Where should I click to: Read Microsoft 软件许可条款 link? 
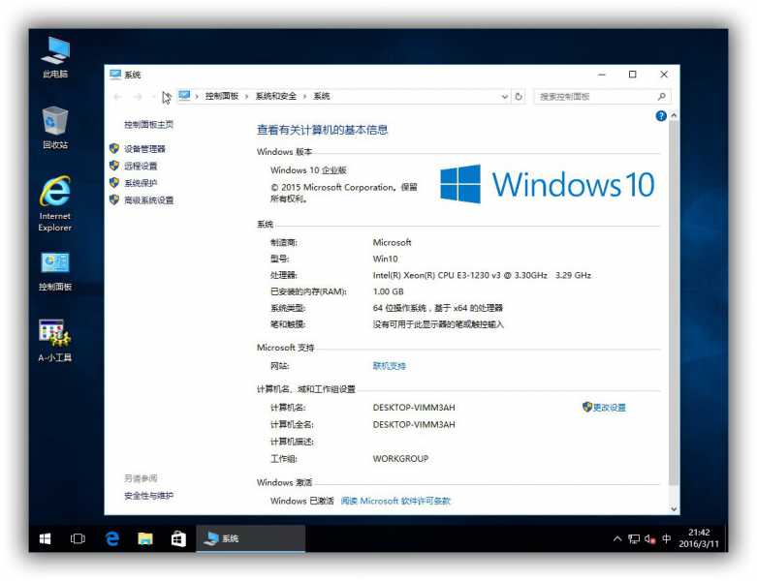(395, 501)
